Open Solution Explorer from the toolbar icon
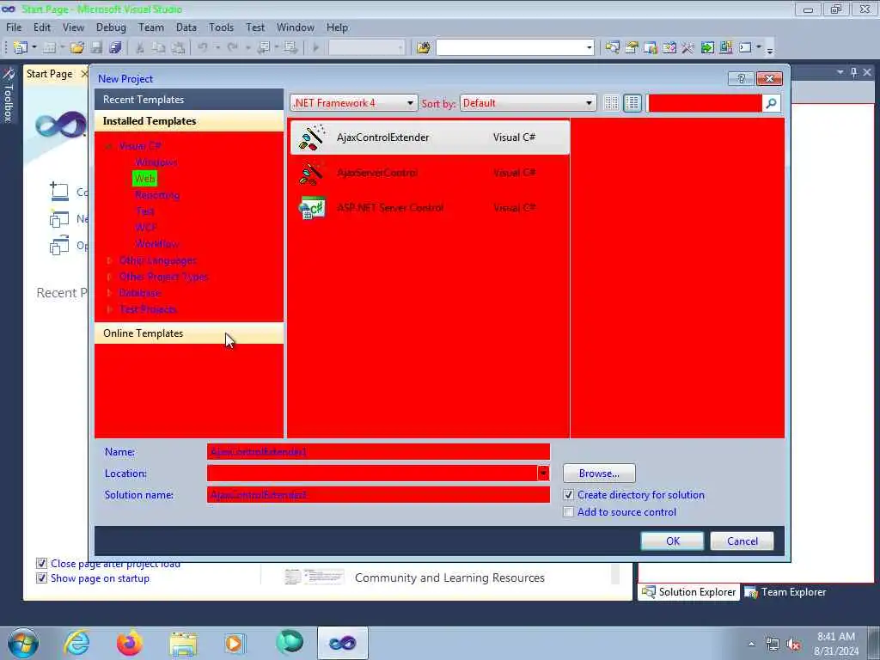880x660 pixels. pos(612,48)
